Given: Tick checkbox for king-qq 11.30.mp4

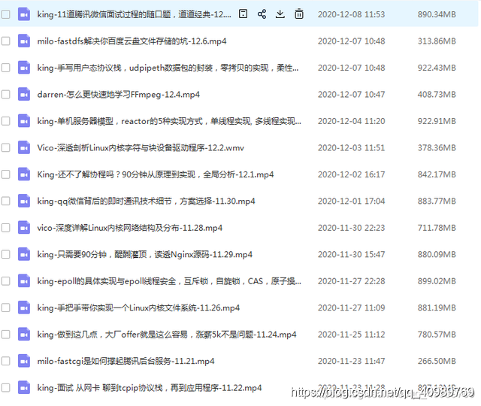Looking at the screenshot, I should pyautogui.click(x=5, y=201).
